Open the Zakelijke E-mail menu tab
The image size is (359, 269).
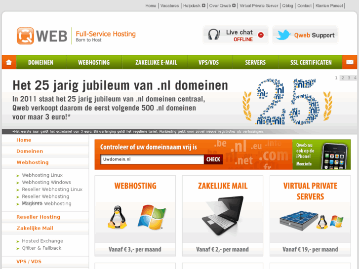(156, 62)
